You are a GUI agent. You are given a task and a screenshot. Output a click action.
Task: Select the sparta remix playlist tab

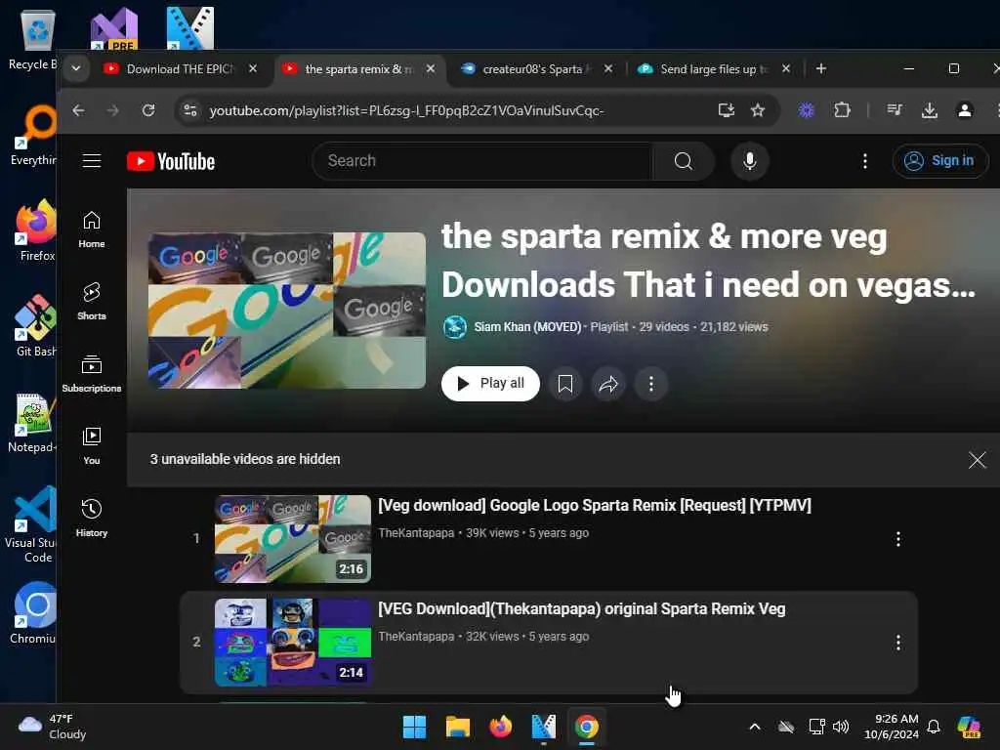tap(358, 69)
